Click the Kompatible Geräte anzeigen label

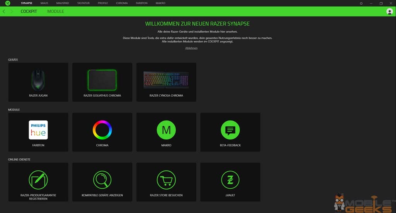coord(102,195)
